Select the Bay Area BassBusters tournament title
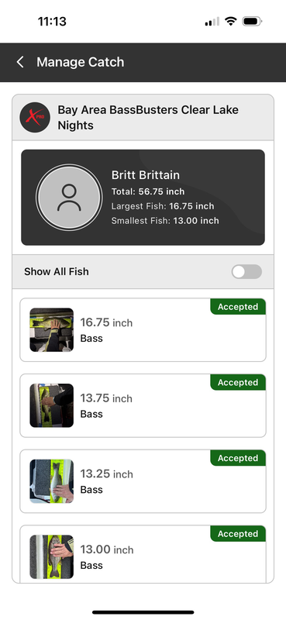 coord(148,118)
